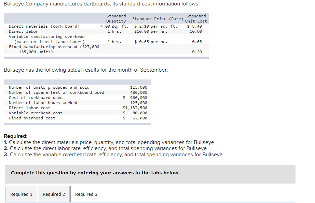The height and width of the screenshot is (203, 315).
Task: Click the Fixed manufacturing overhead ($27,000 label
Action: (54, 47)
